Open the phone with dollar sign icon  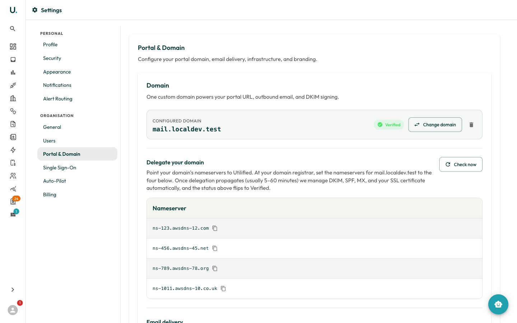[x=13, y=163]
